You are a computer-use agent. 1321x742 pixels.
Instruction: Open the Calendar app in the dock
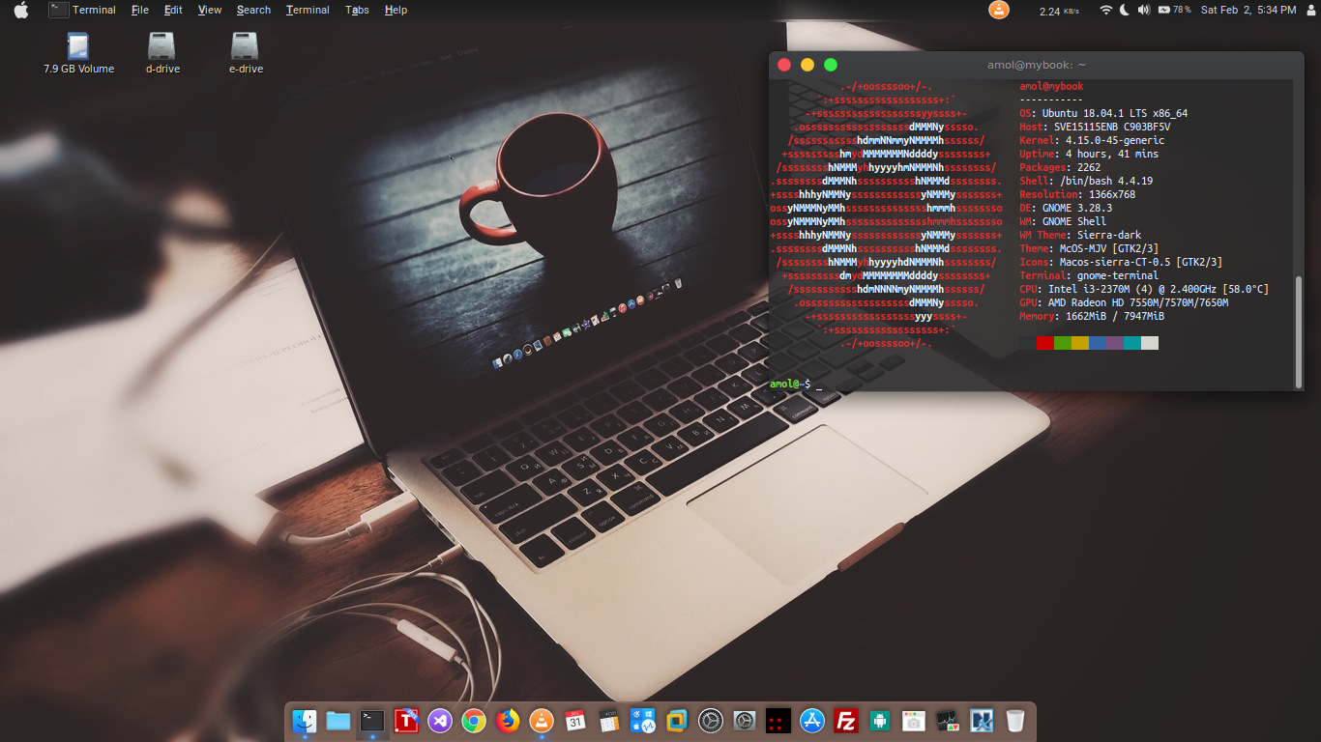click(575, 721)
